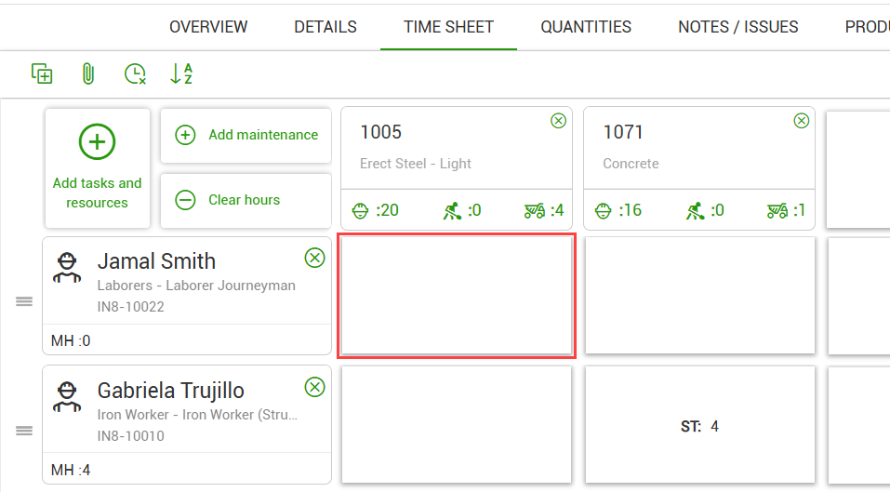Remove task 1071 with its X icon
The image size is (890, 492).
click(x=801, y=121)
